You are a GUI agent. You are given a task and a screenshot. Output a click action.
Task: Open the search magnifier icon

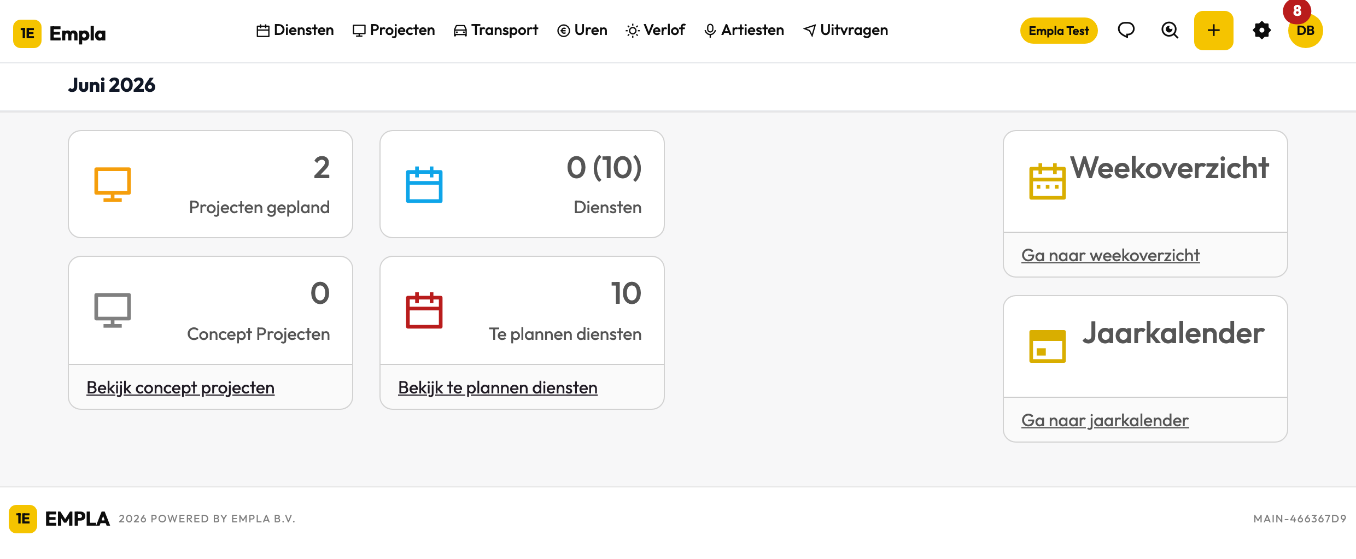coord(1170,30)
